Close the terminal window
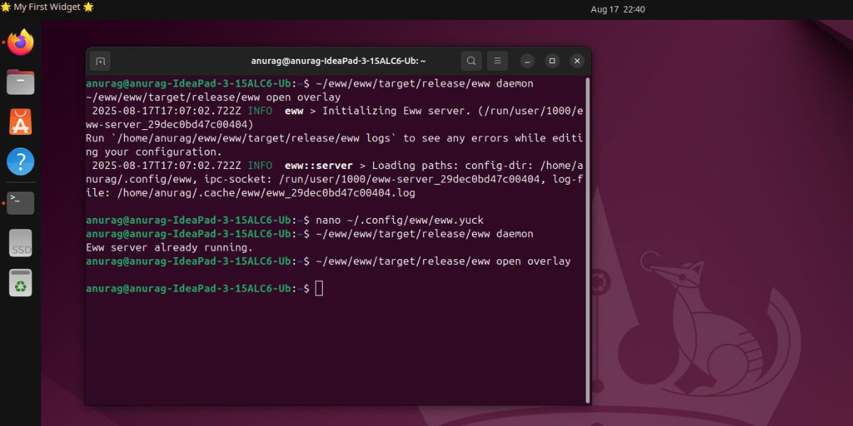Viewport: 853px width, 426px height. click(x=577, y=61)
